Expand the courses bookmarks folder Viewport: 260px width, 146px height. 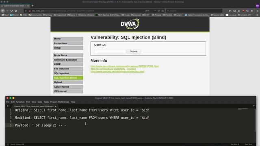(x=136, y=15)
